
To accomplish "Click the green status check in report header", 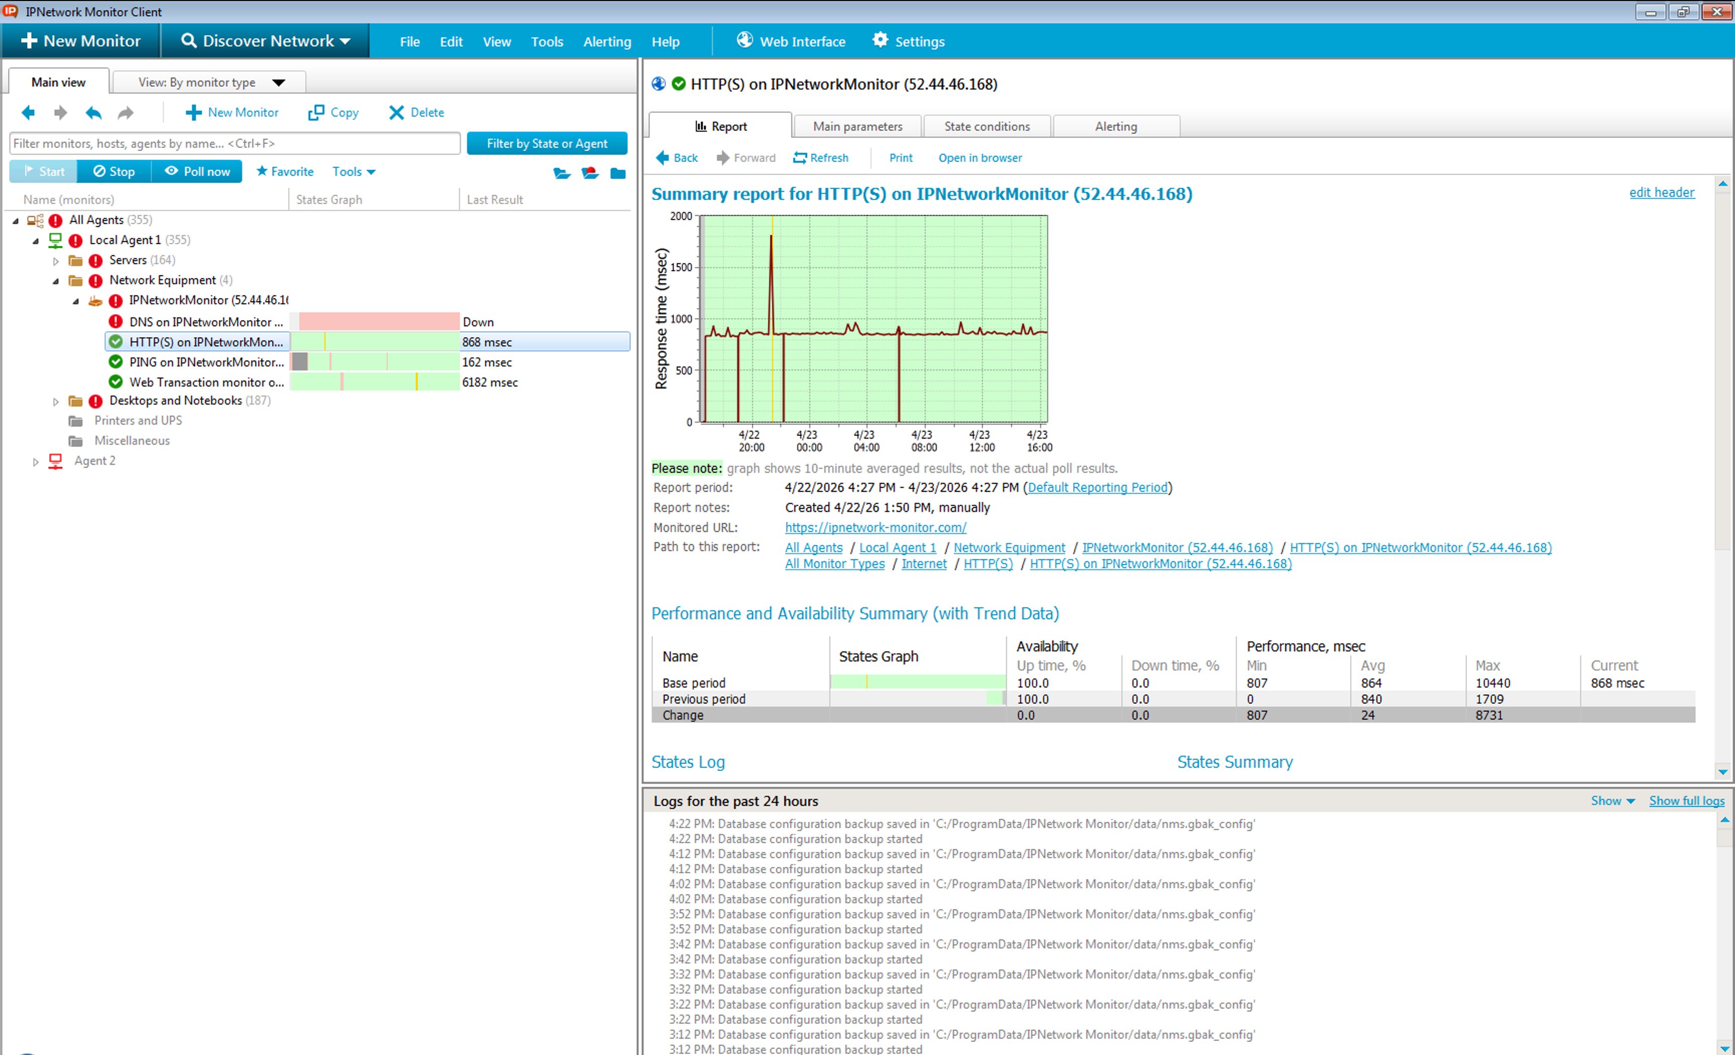I will click(679, 84).
